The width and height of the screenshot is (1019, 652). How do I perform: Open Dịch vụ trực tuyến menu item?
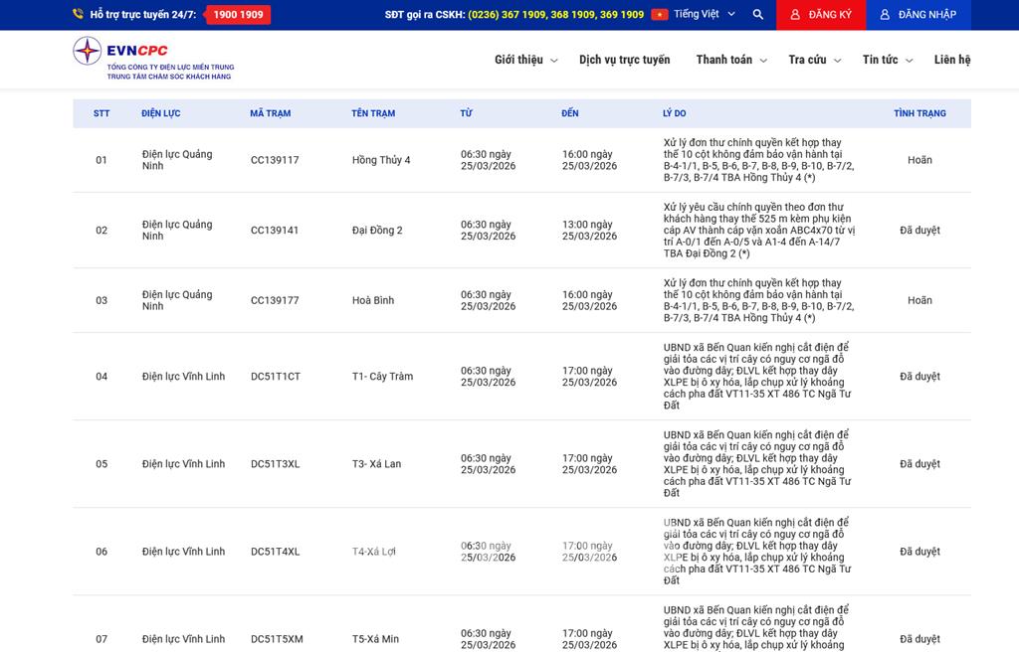point(624,60)
